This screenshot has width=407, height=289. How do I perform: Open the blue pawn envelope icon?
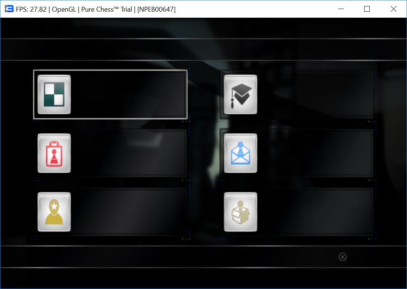[x=240, y=153]
